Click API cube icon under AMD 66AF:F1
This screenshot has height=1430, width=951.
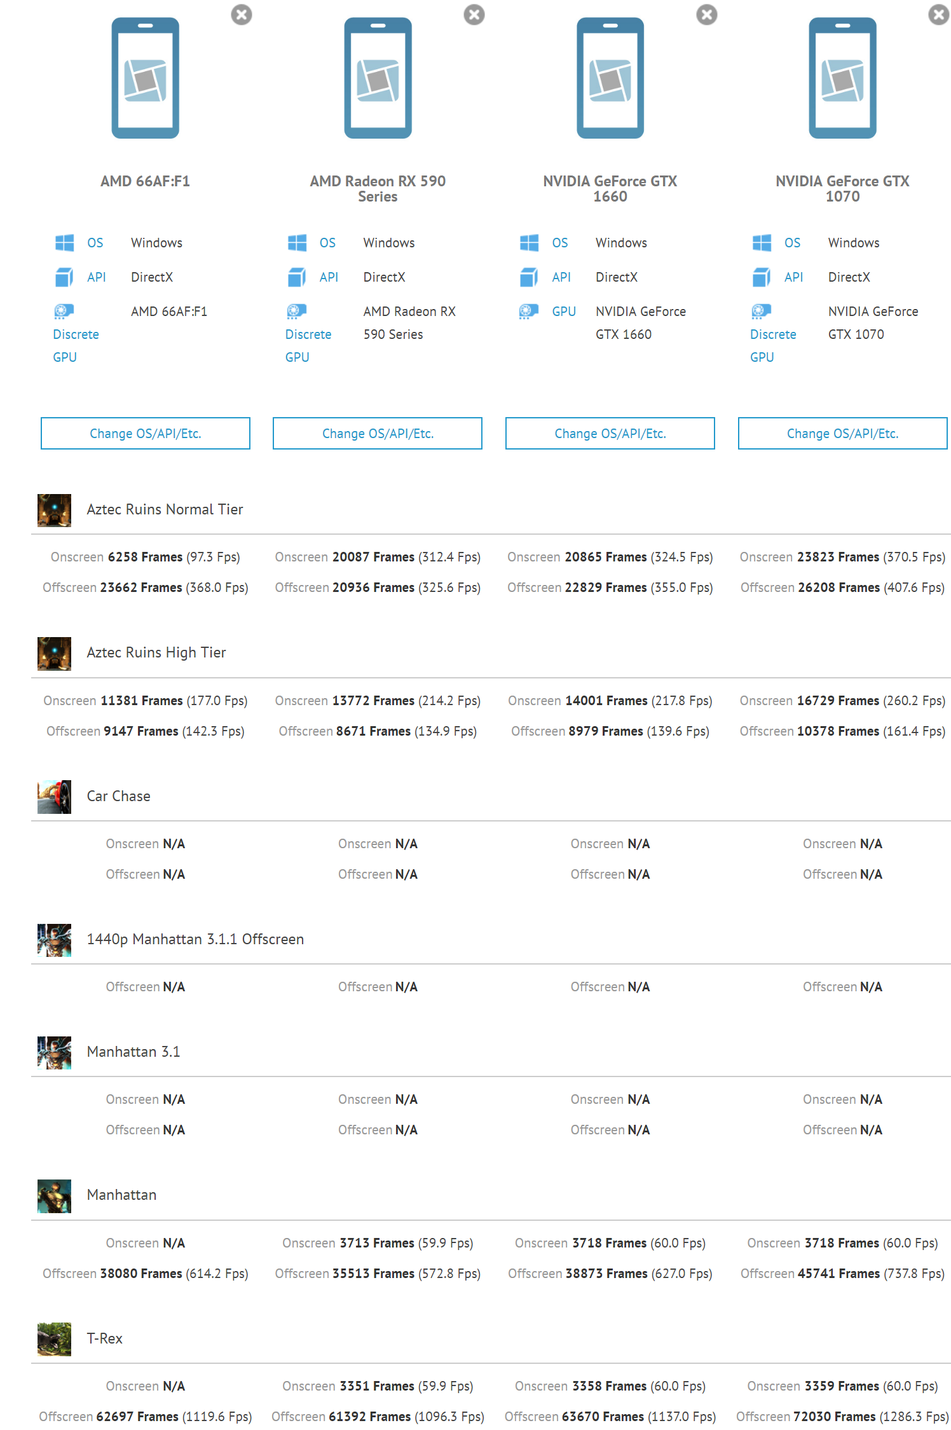pos(65,277)
